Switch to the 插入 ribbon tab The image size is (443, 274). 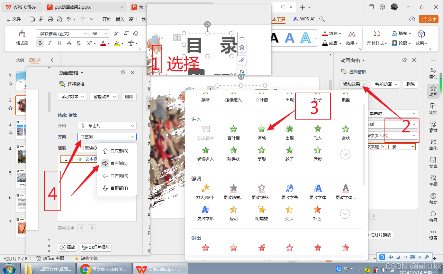tap(120, 19)
